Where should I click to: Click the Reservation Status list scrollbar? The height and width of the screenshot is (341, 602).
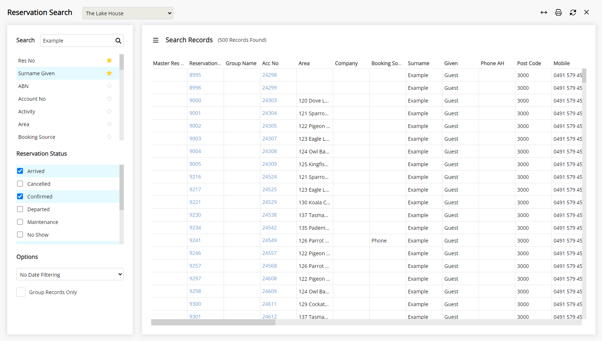coord(122,187)
